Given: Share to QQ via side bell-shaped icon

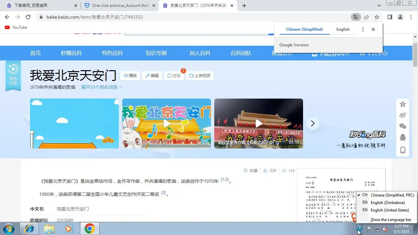Looking at the screenshot, I should tap(403, 137).
